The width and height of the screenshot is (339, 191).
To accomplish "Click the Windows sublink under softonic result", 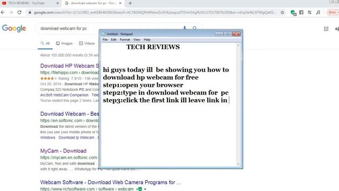I will click(x=48, y=137).
